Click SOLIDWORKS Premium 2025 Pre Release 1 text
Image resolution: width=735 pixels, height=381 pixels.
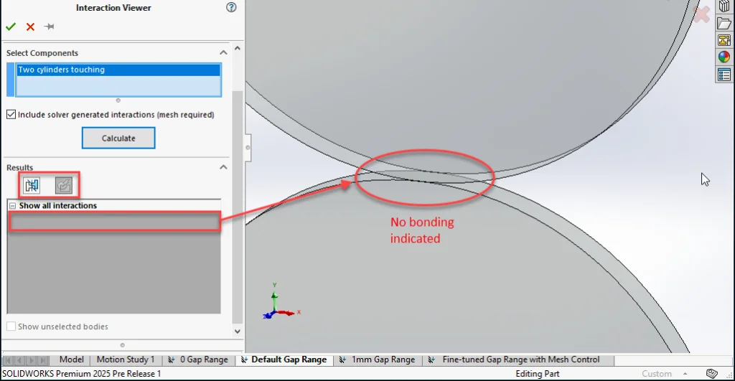(82, 374)
